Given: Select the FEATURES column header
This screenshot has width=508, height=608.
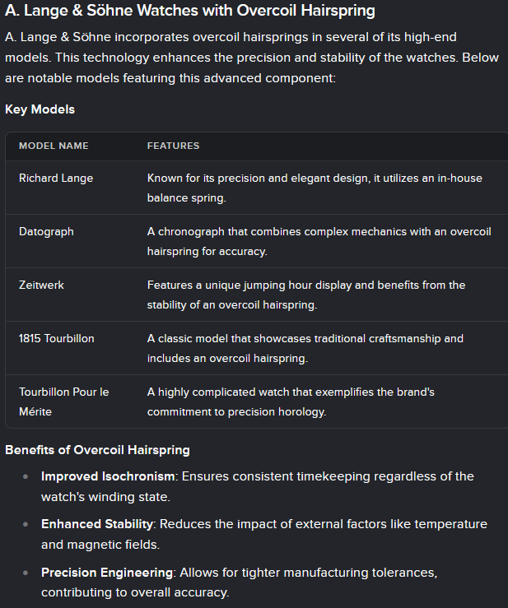Looking at the screenshot, I should (173, 146).
